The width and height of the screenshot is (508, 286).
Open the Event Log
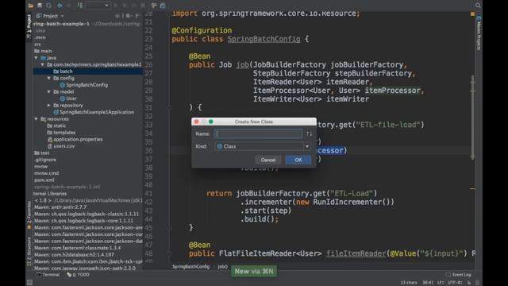tap(459, 275)
